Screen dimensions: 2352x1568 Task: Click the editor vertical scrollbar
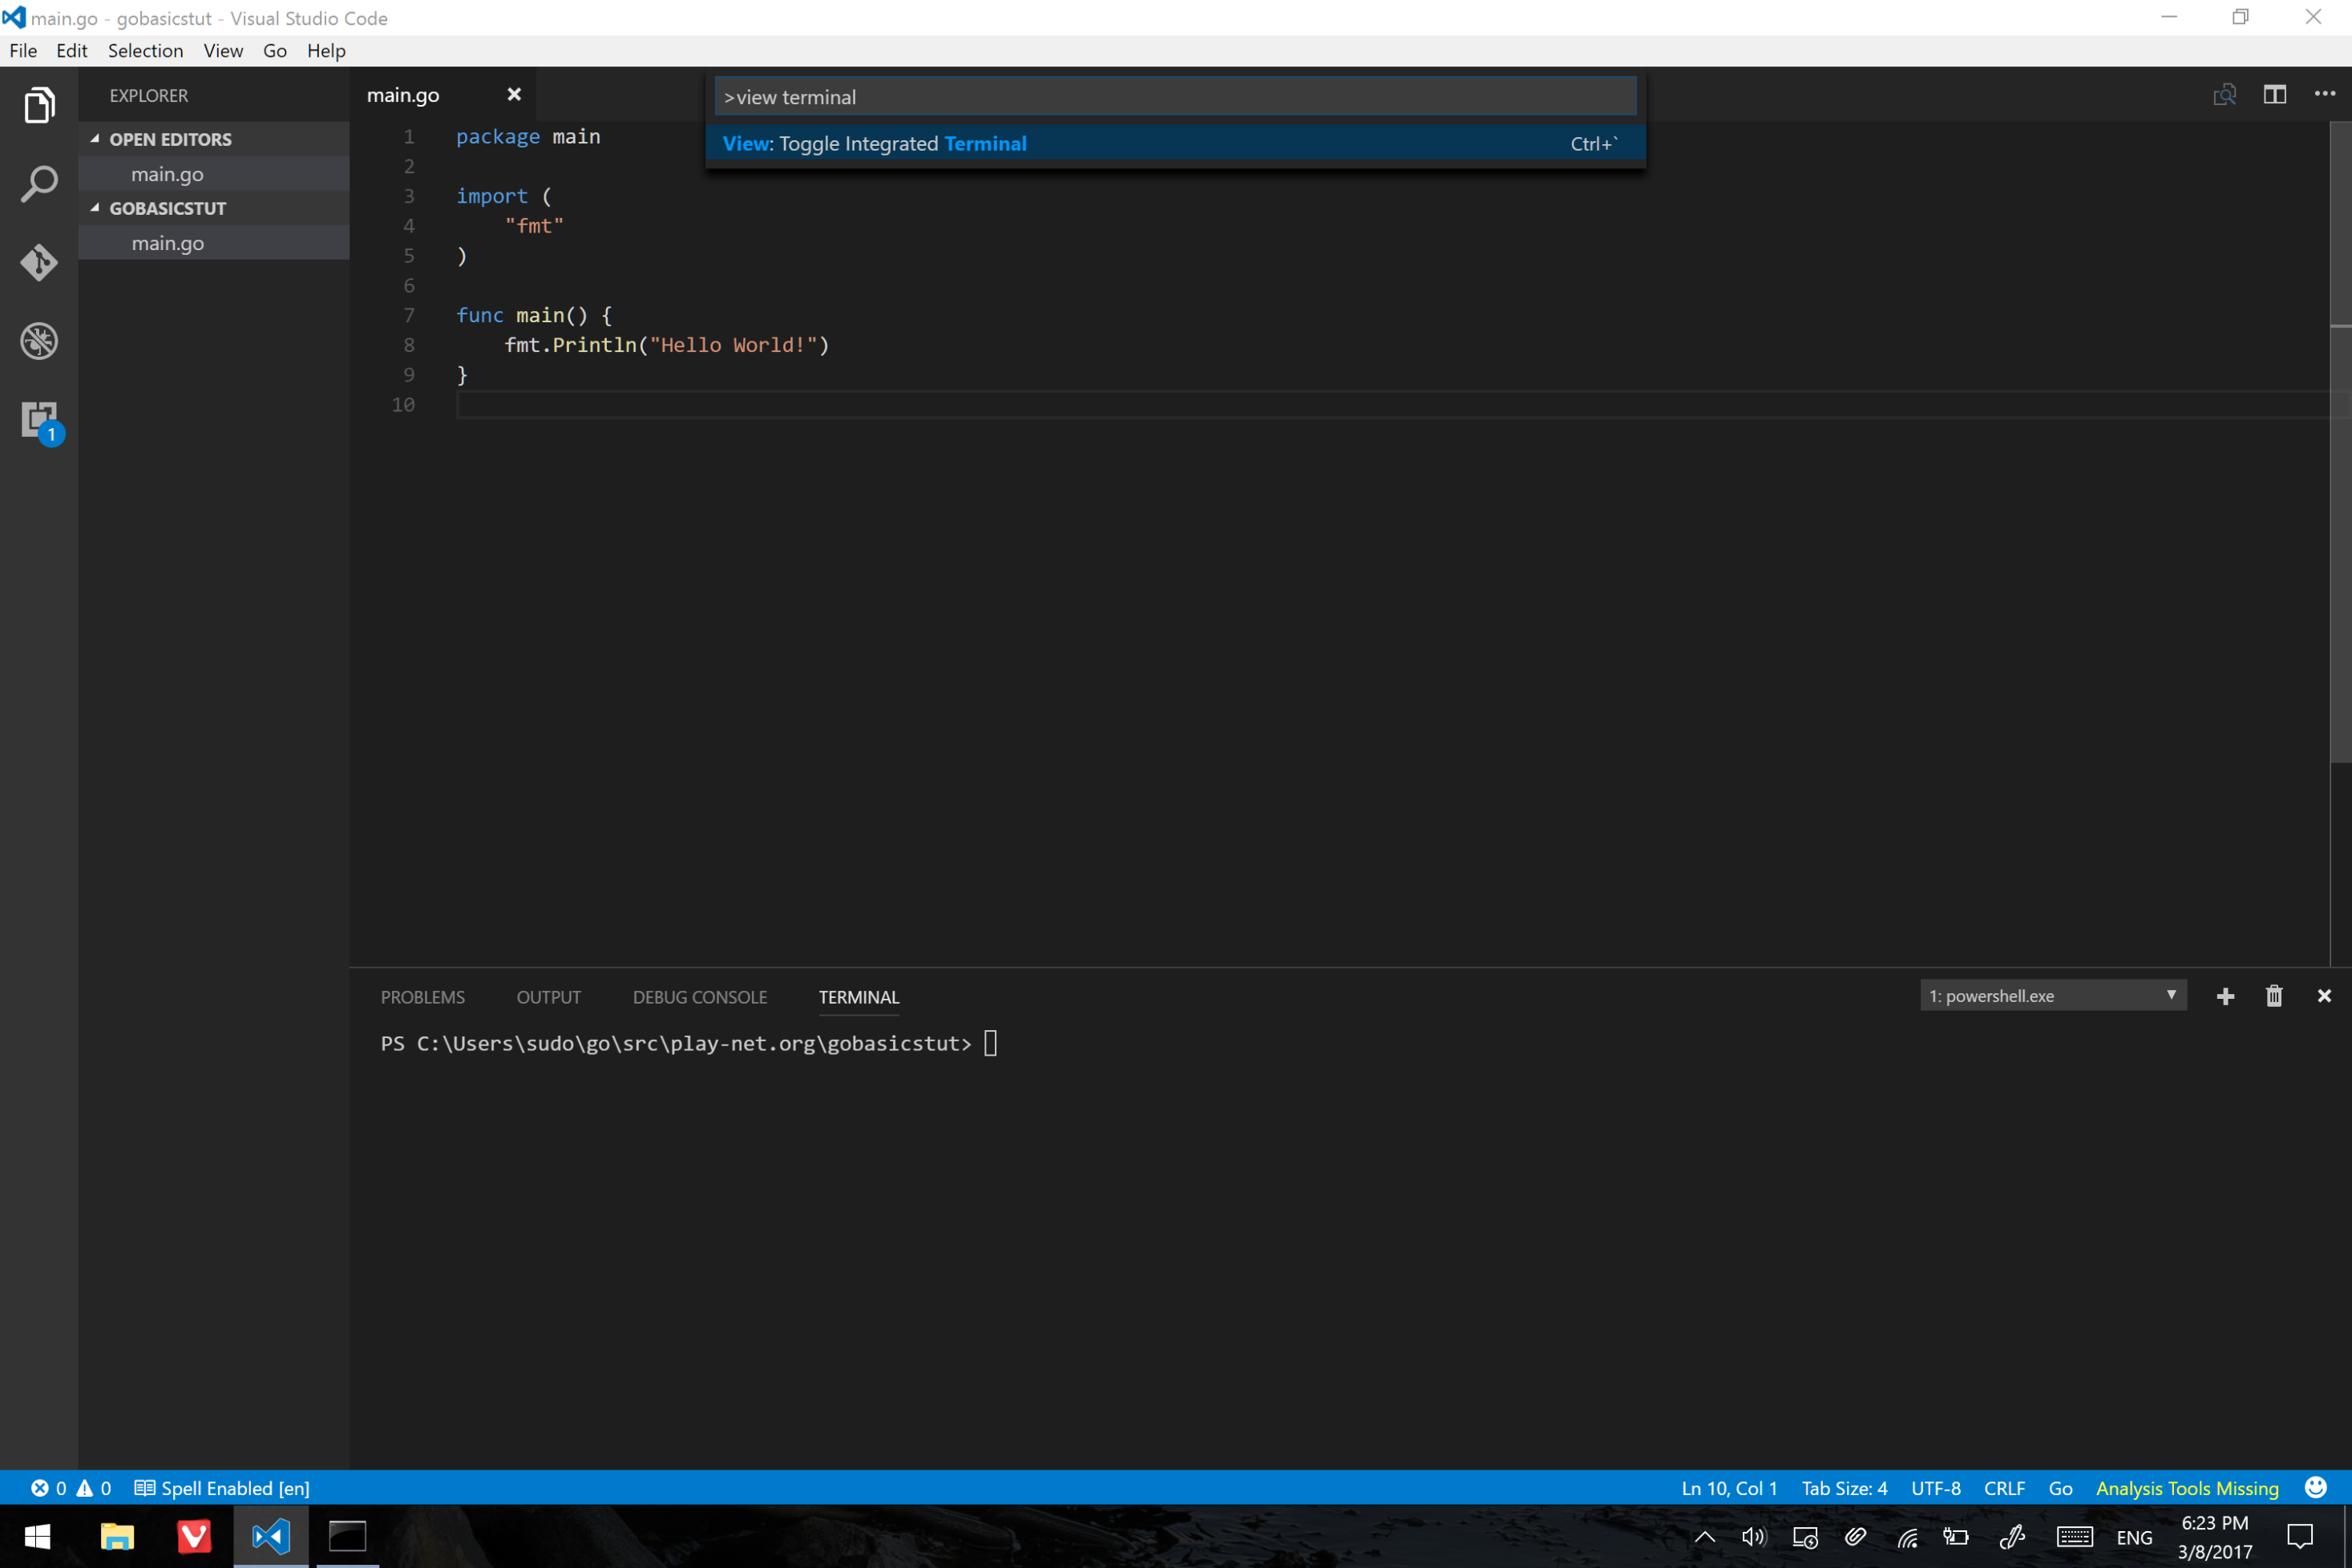[2340, 443]
